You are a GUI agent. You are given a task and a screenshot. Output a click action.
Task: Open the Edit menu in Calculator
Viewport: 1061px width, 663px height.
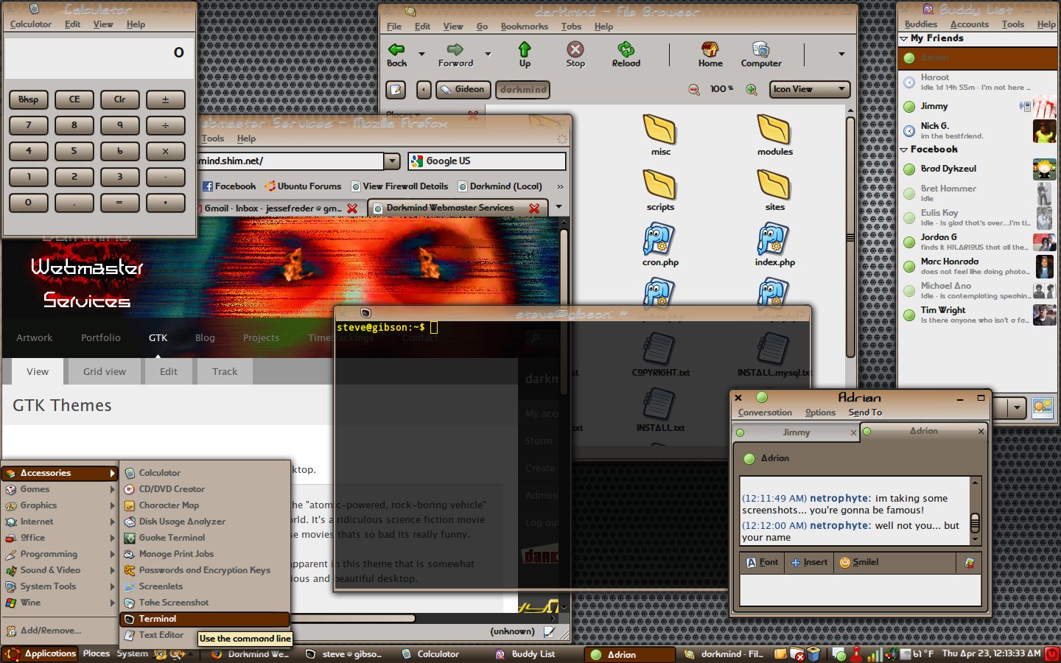[x=72, y=24]
